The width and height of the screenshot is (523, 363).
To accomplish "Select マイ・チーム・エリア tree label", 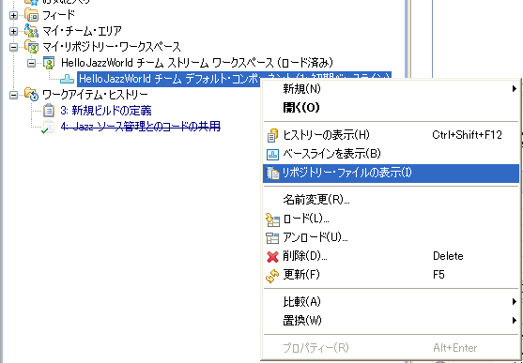I will tap(82, 31).
